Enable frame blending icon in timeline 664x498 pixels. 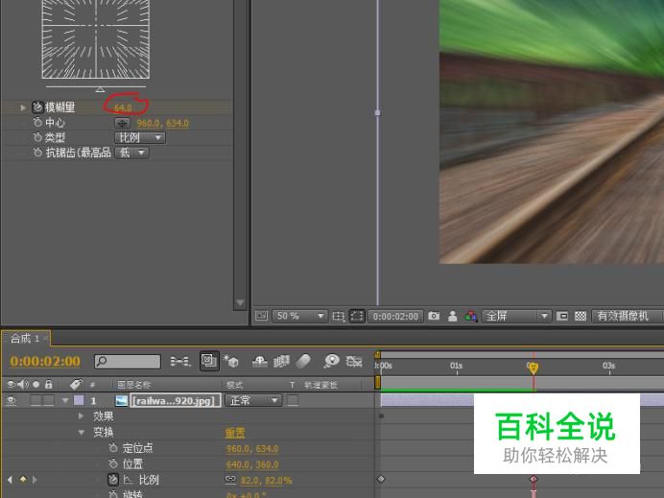coord(281,361)
